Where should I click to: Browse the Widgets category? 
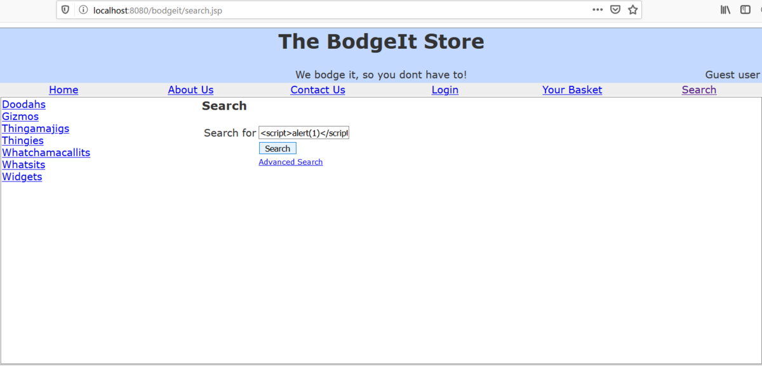pos(22,177)
